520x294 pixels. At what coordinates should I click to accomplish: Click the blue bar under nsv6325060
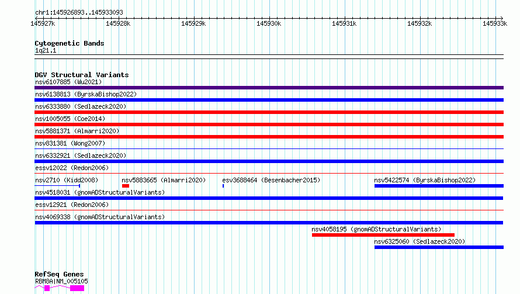click(x=439, y=247)
